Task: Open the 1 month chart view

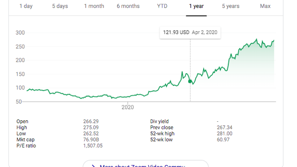Action: [94, 6]
